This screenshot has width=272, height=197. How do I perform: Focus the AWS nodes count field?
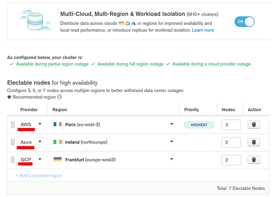(231, 125)
